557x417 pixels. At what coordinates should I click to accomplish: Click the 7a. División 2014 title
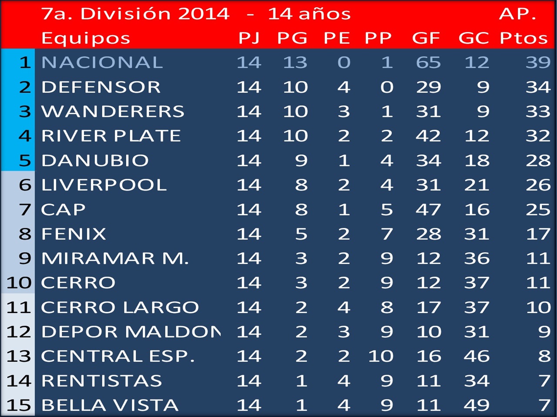pos(135,14)
